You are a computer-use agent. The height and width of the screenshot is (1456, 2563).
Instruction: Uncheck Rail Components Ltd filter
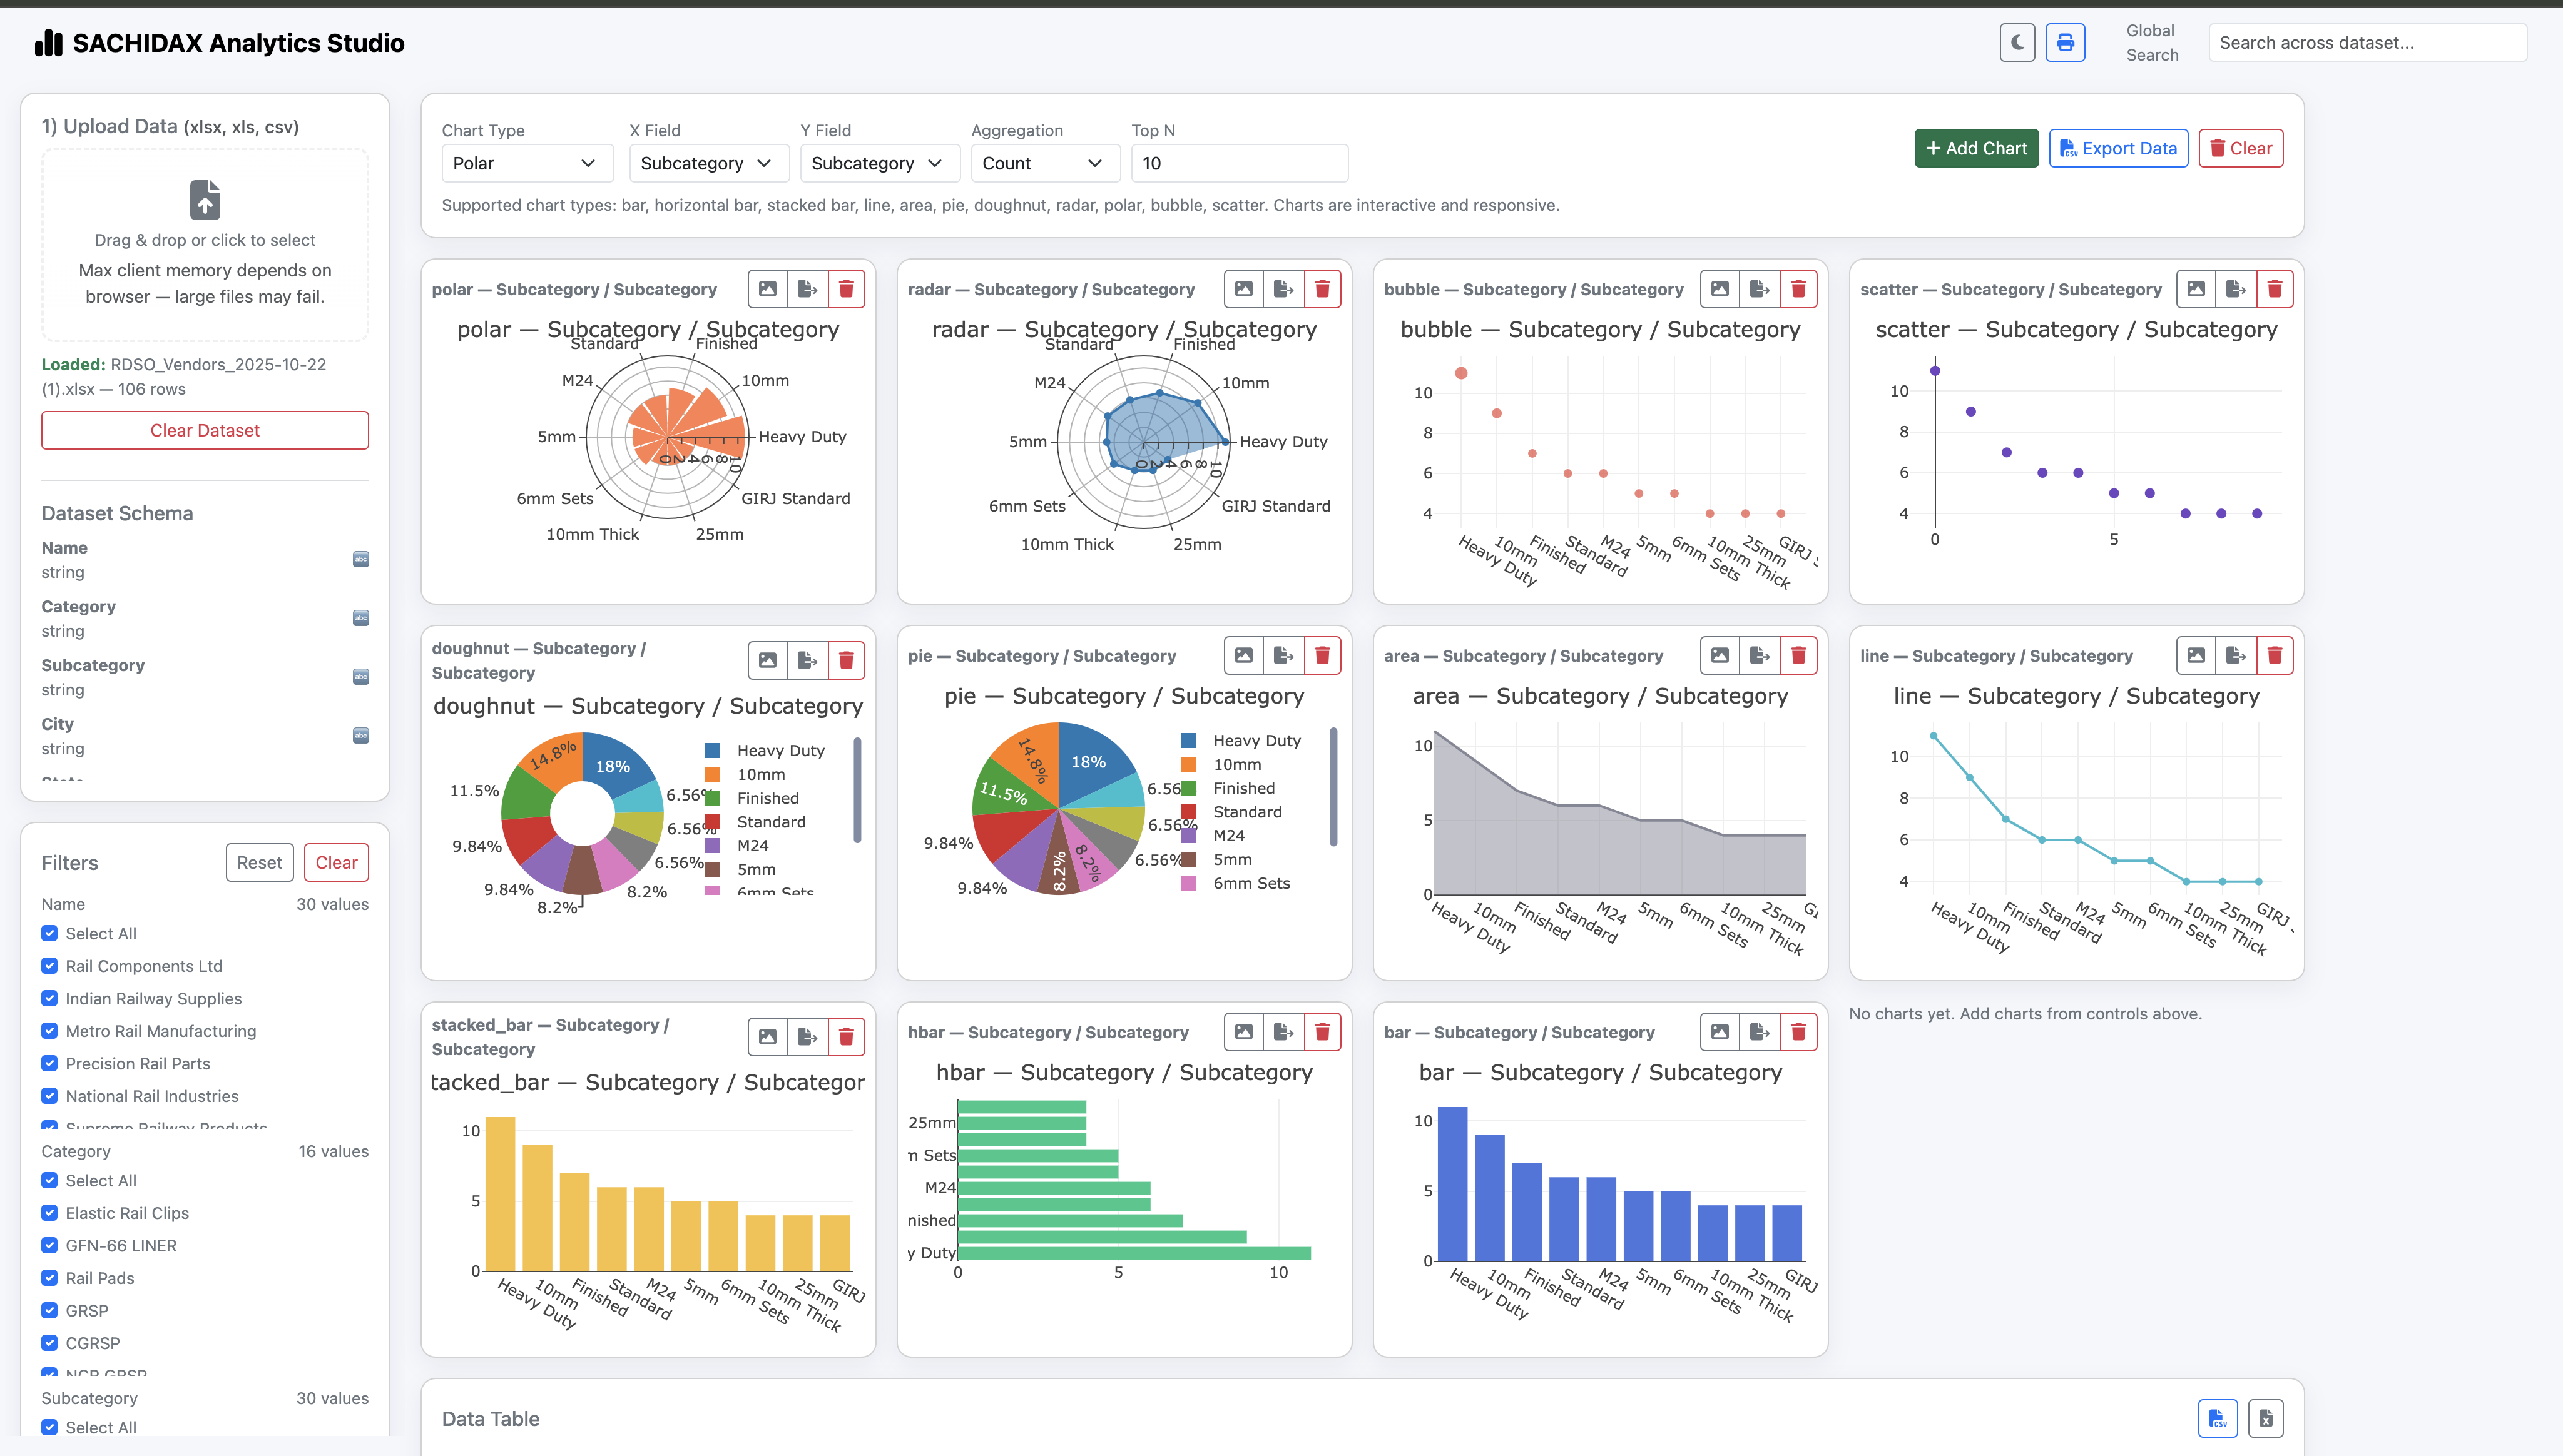(50, 966)
